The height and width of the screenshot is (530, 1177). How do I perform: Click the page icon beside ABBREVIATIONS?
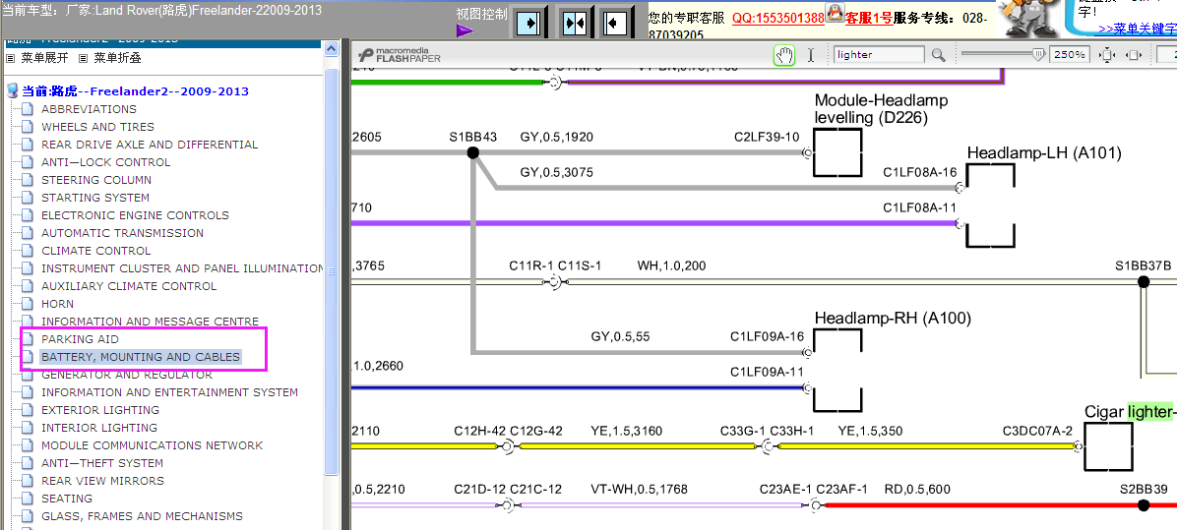tap(27, 109)
